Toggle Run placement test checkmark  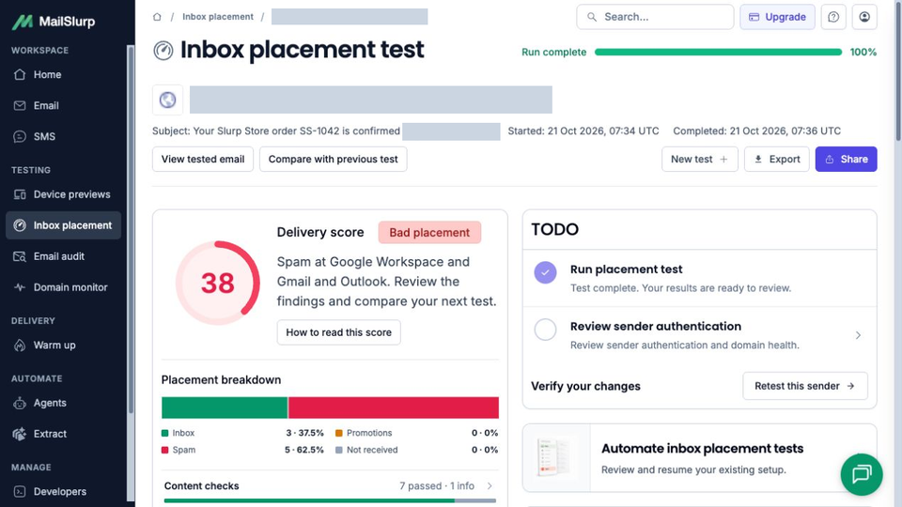[x=545, y=272]
